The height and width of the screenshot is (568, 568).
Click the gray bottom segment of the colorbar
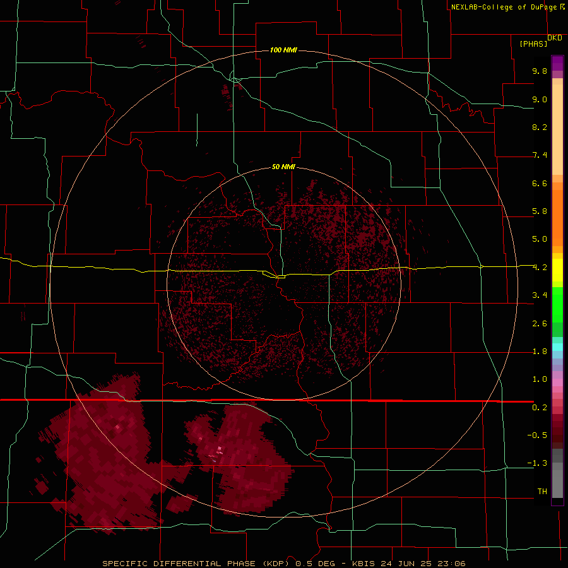point(557,480)
